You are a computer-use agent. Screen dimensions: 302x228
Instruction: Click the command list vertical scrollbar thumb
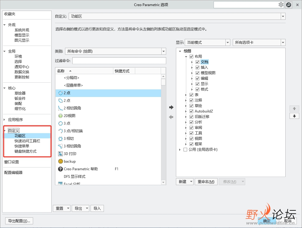click(x=163, y=82)
